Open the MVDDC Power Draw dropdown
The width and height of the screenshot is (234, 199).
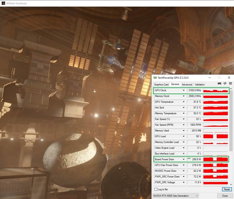[183, 171]
